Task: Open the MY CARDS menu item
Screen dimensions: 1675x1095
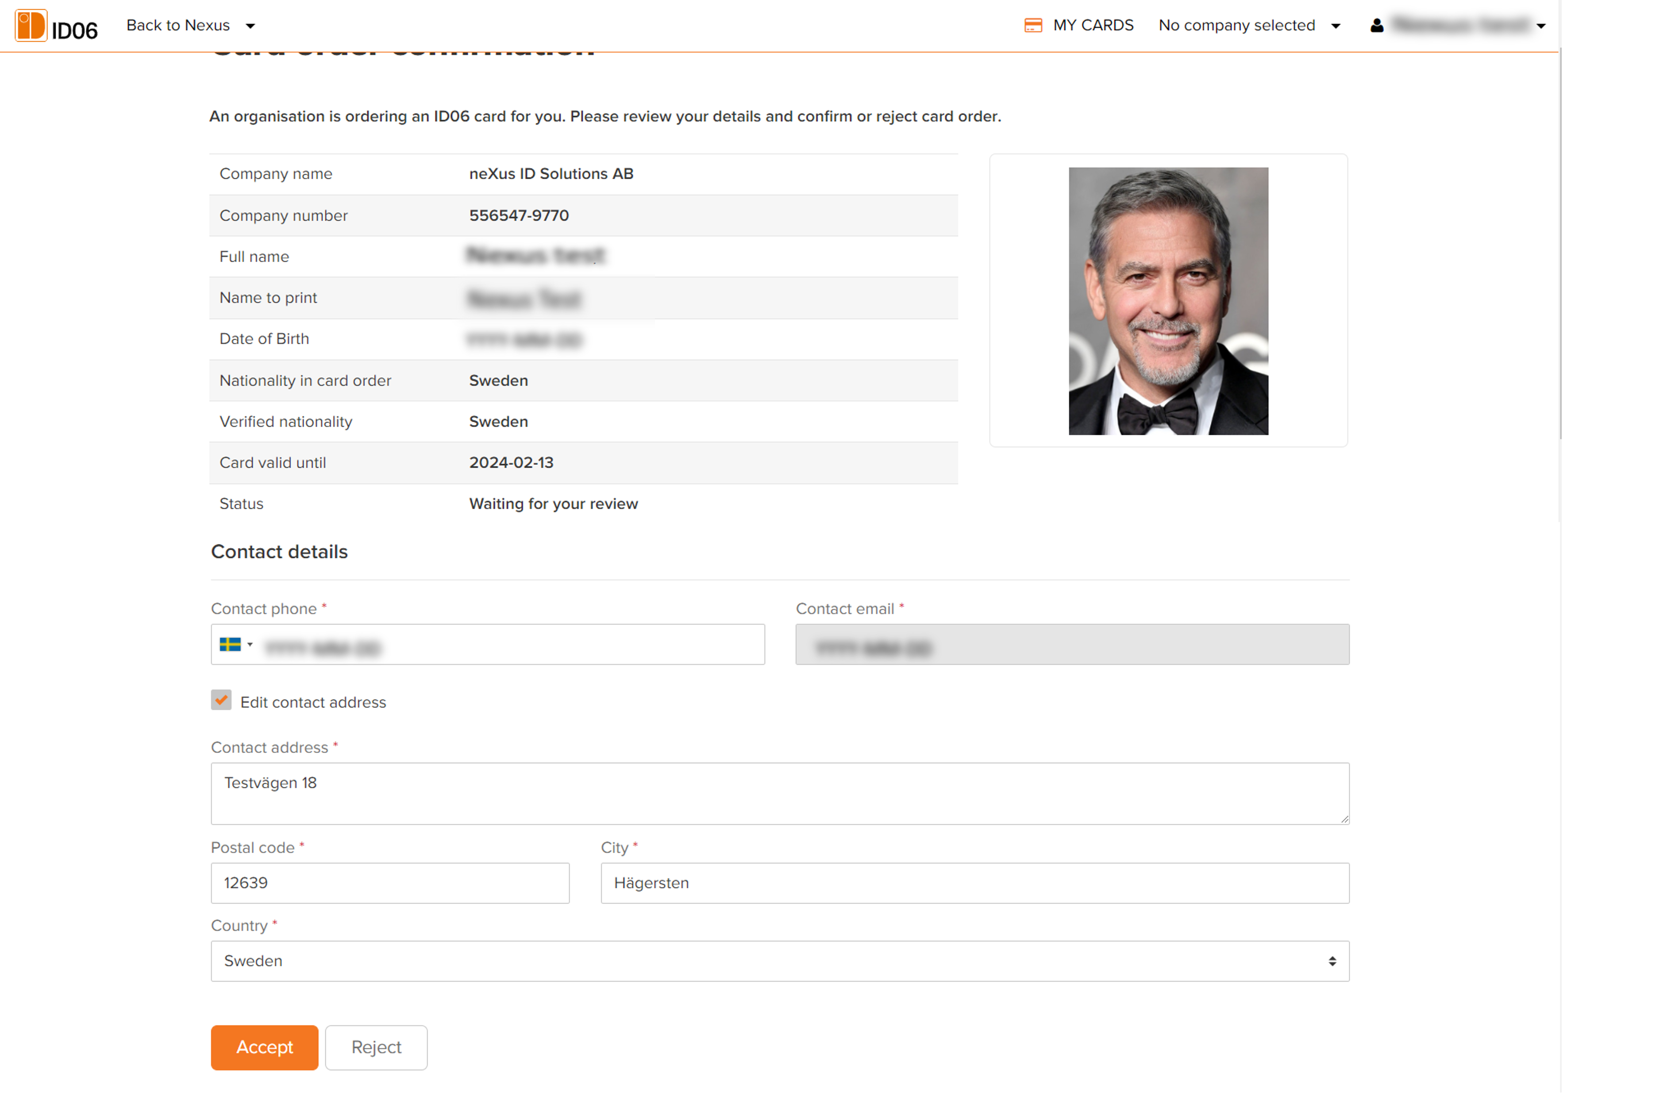Action: click(x=1092, y=26)
